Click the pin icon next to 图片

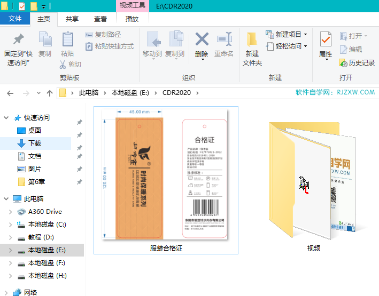[80, 169]
